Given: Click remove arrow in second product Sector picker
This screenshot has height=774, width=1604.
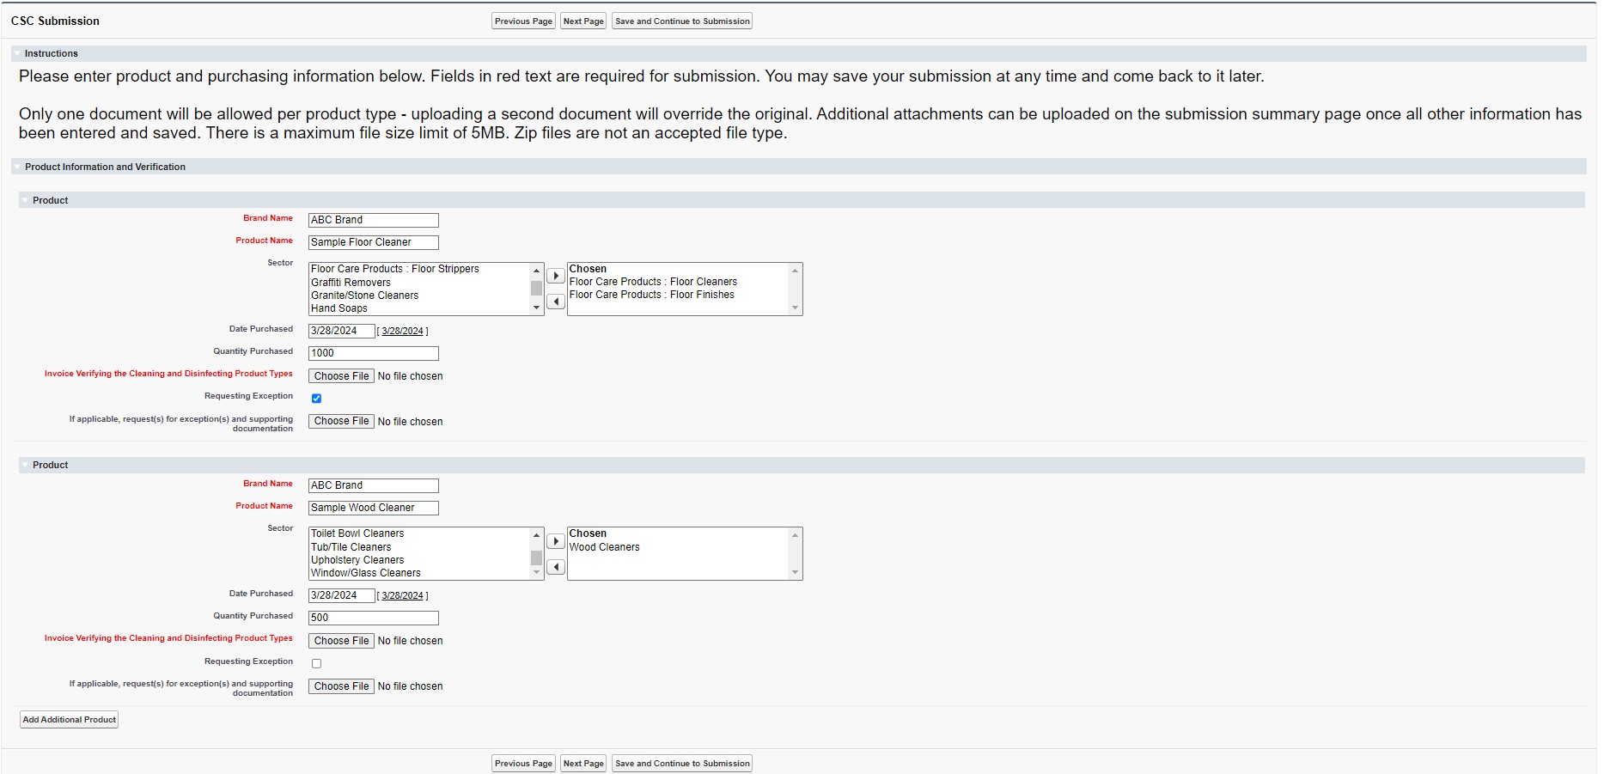Looking at the screenshot, I should coord(556,567).
